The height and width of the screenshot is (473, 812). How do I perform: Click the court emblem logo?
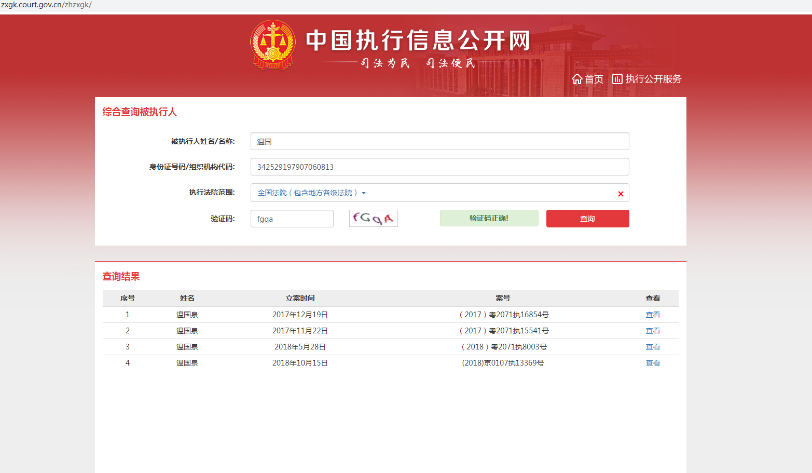pos(273,45)
